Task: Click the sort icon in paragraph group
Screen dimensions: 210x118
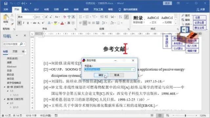Action: (x=120, y=17)
